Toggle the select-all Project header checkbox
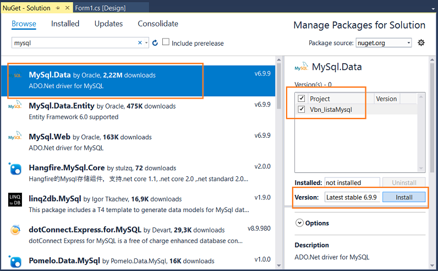This screenshot has width=438, height=271. pyautogui.click(x=302, y=99)
